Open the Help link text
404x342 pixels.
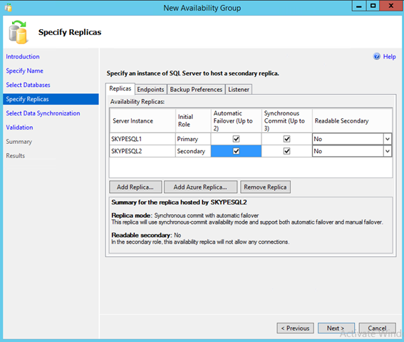(x=389, y=57)
